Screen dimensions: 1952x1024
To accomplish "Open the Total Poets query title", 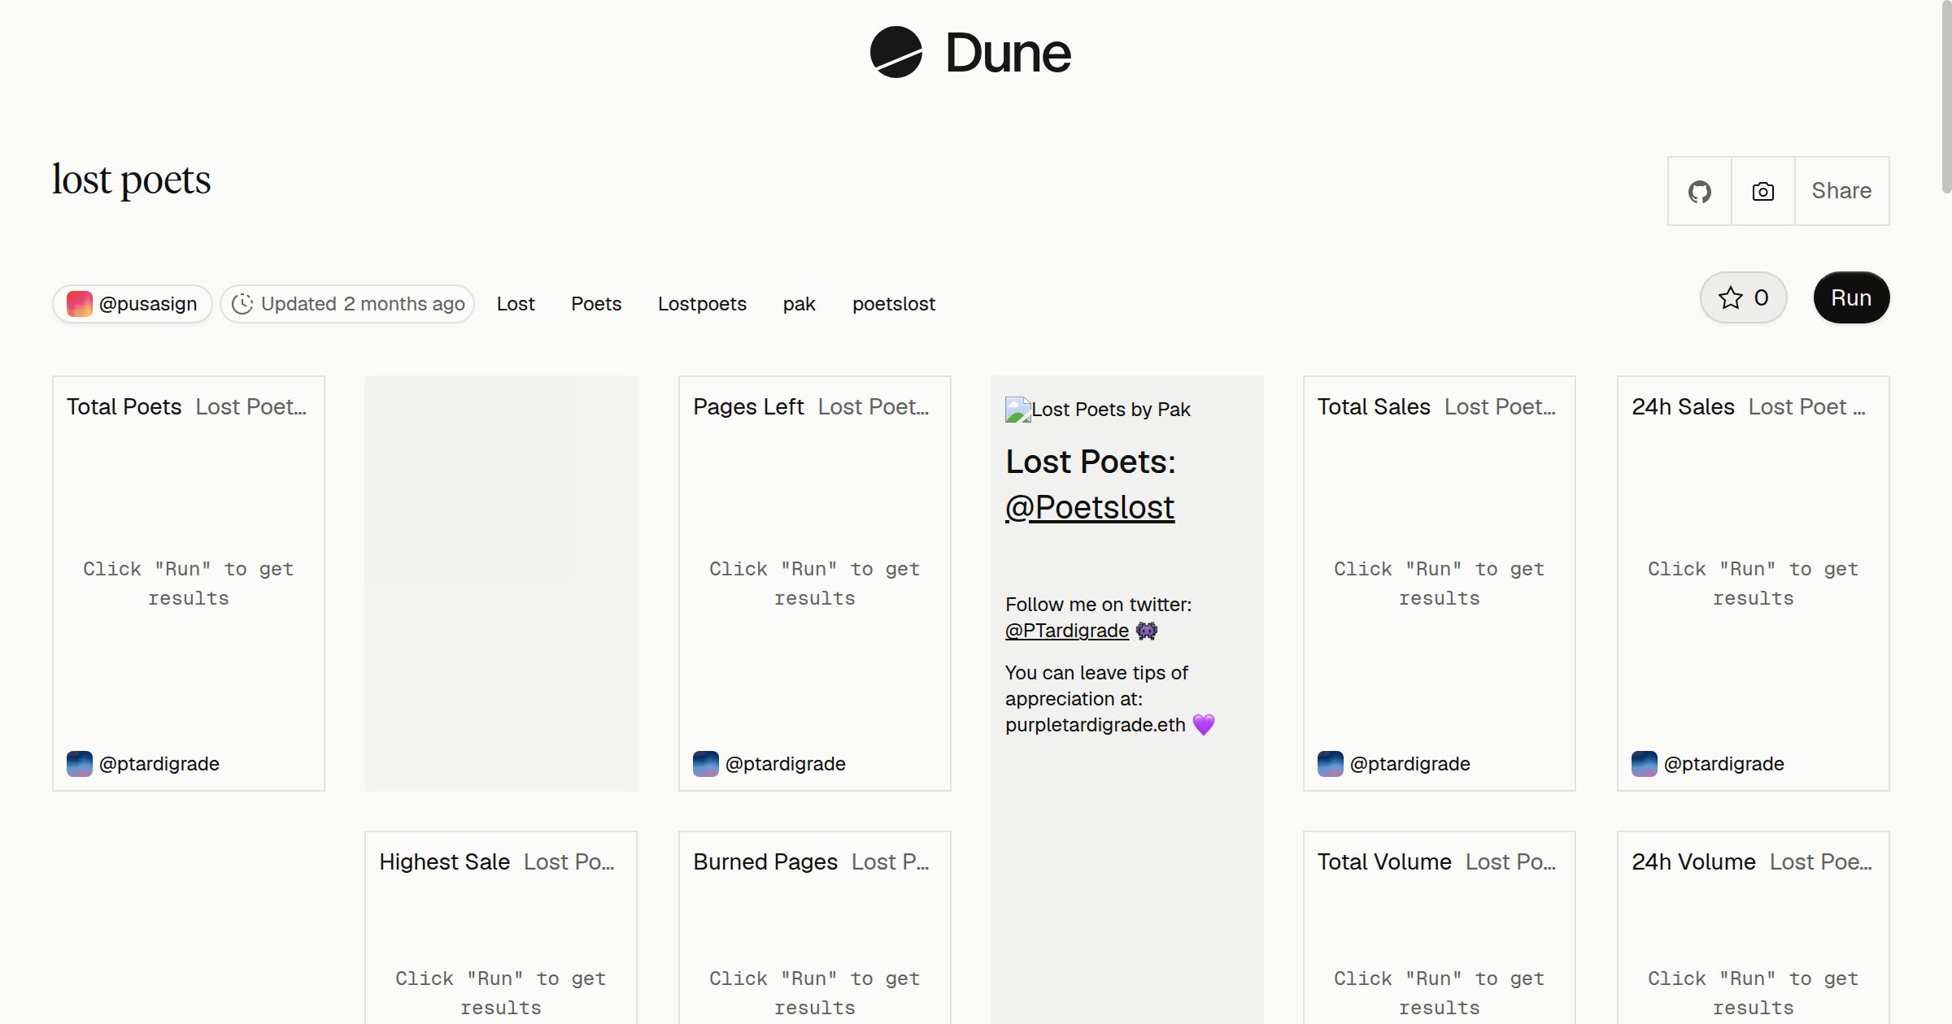I will pyautogui.click(x=124, y=407).
